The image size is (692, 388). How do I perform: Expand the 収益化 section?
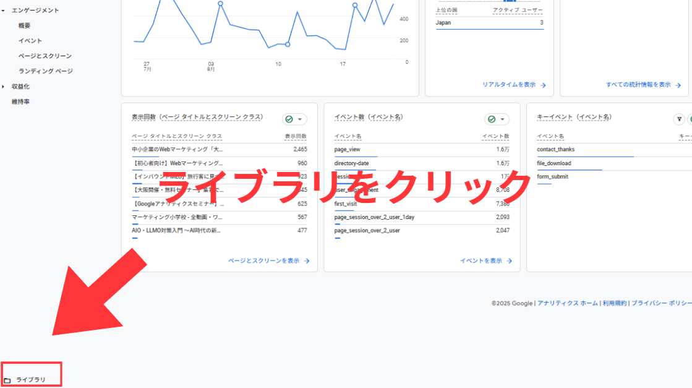click(4, 87)
